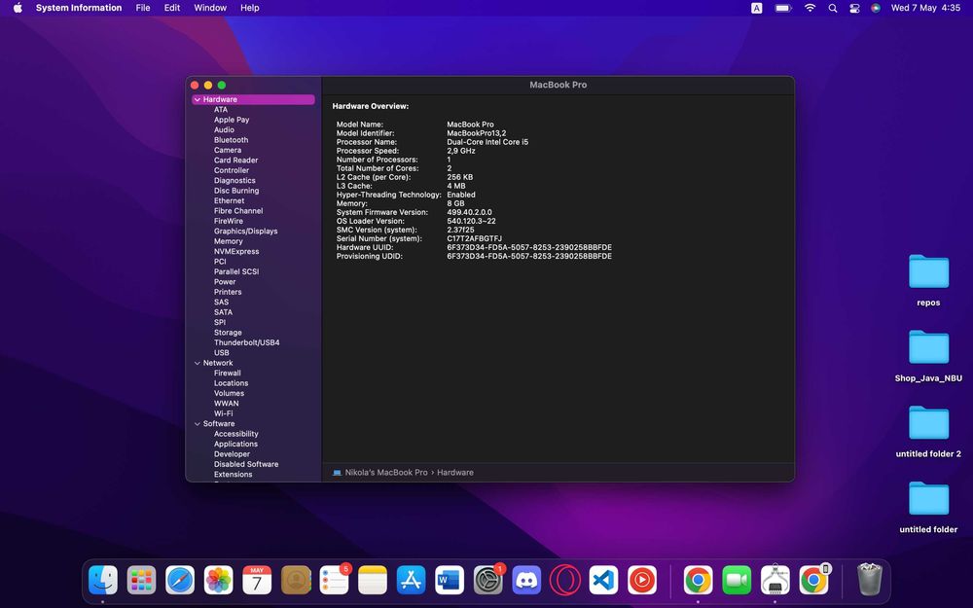Open the Photos app in dock

(x=218, y=581)
